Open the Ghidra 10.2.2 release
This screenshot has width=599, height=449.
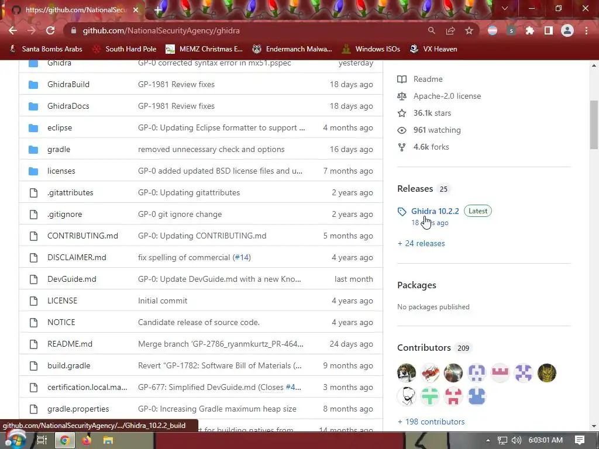tap(435, 211)
